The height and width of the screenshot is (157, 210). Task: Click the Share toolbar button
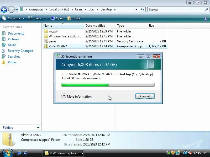pos(74,18)
